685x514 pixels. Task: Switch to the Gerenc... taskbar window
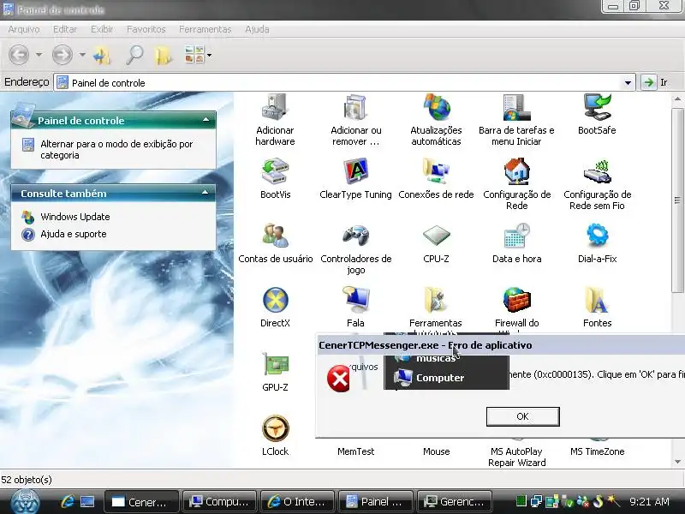[455, 502]
